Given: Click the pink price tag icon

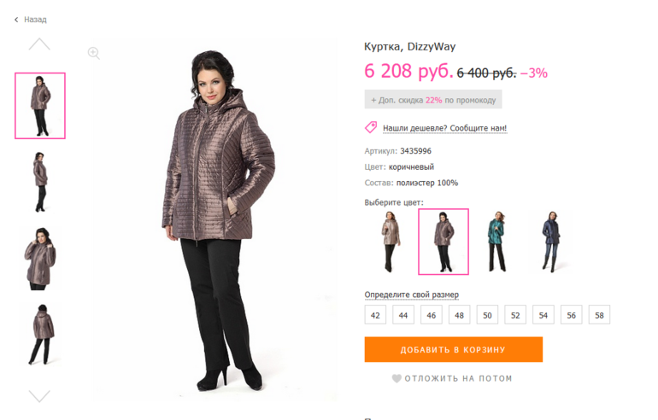Looking at the screenshot, I should coord(371,127).
